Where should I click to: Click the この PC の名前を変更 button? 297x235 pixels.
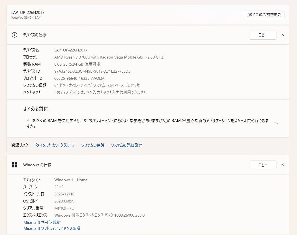263,15
